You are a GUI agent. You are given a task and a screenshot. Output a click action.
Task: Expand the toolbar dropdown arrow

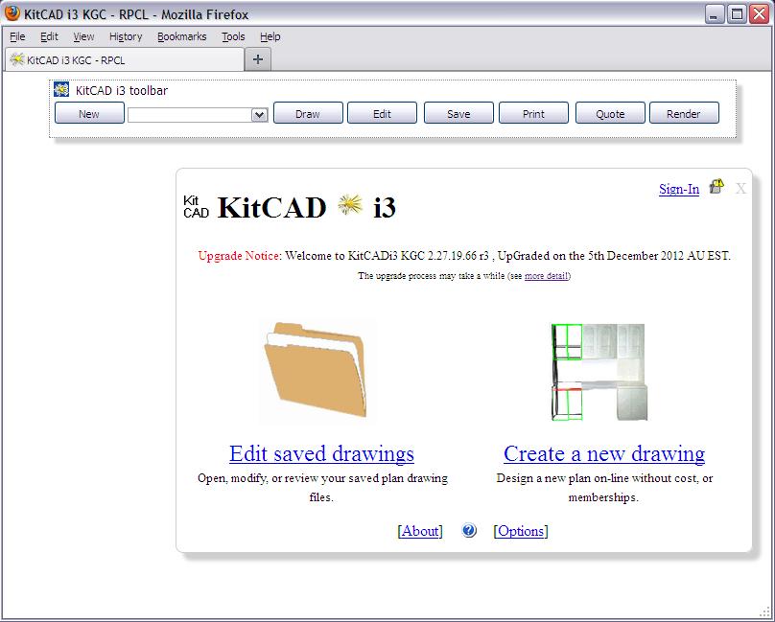click(260, 115)
